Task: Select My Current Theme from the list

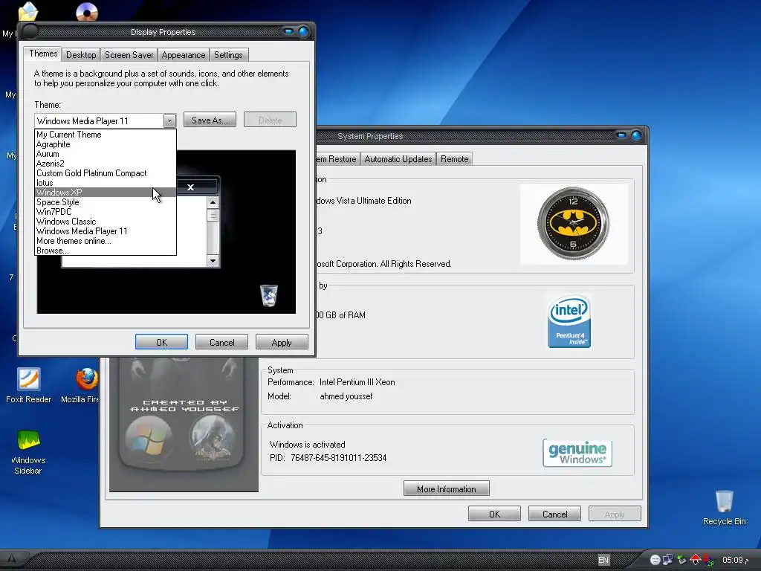Action: click(x=106, y=135)
